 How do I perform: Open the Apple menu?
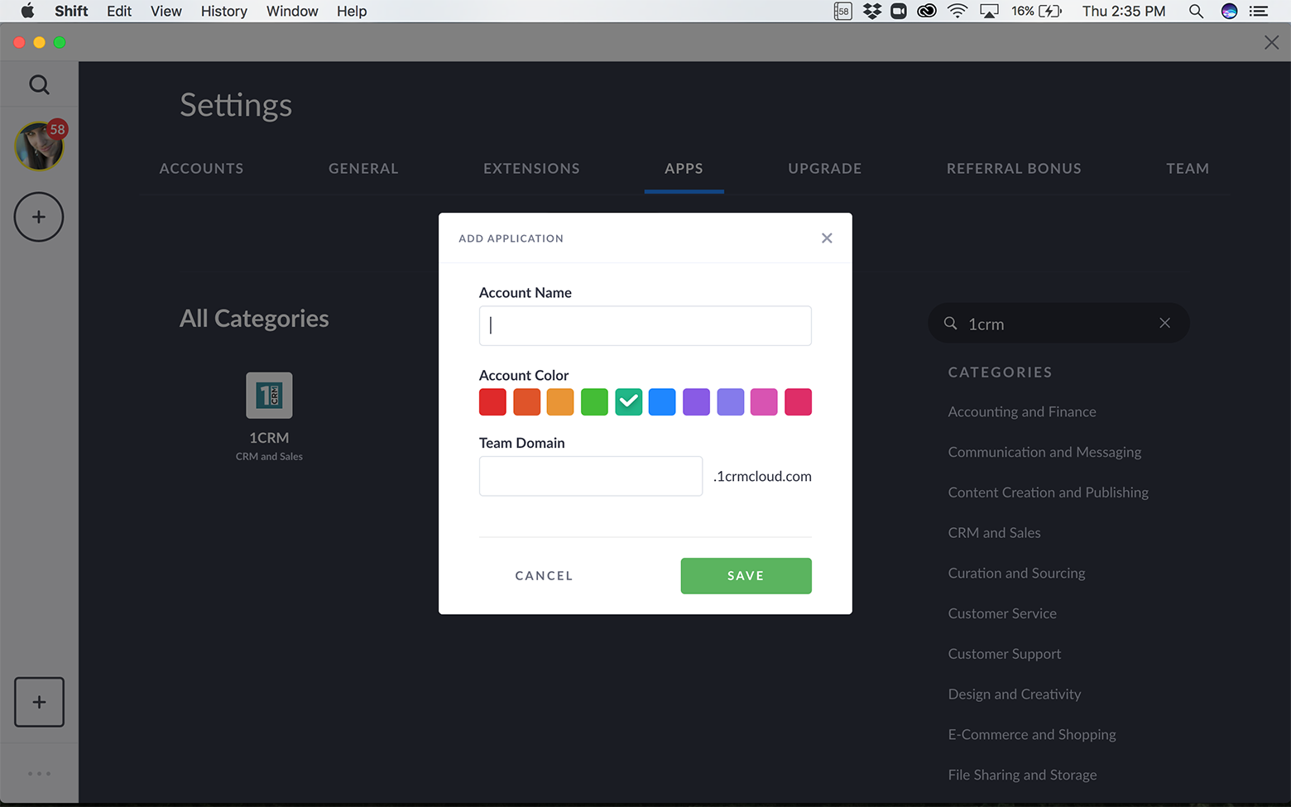pyautogui.click(x=27, y=11)
